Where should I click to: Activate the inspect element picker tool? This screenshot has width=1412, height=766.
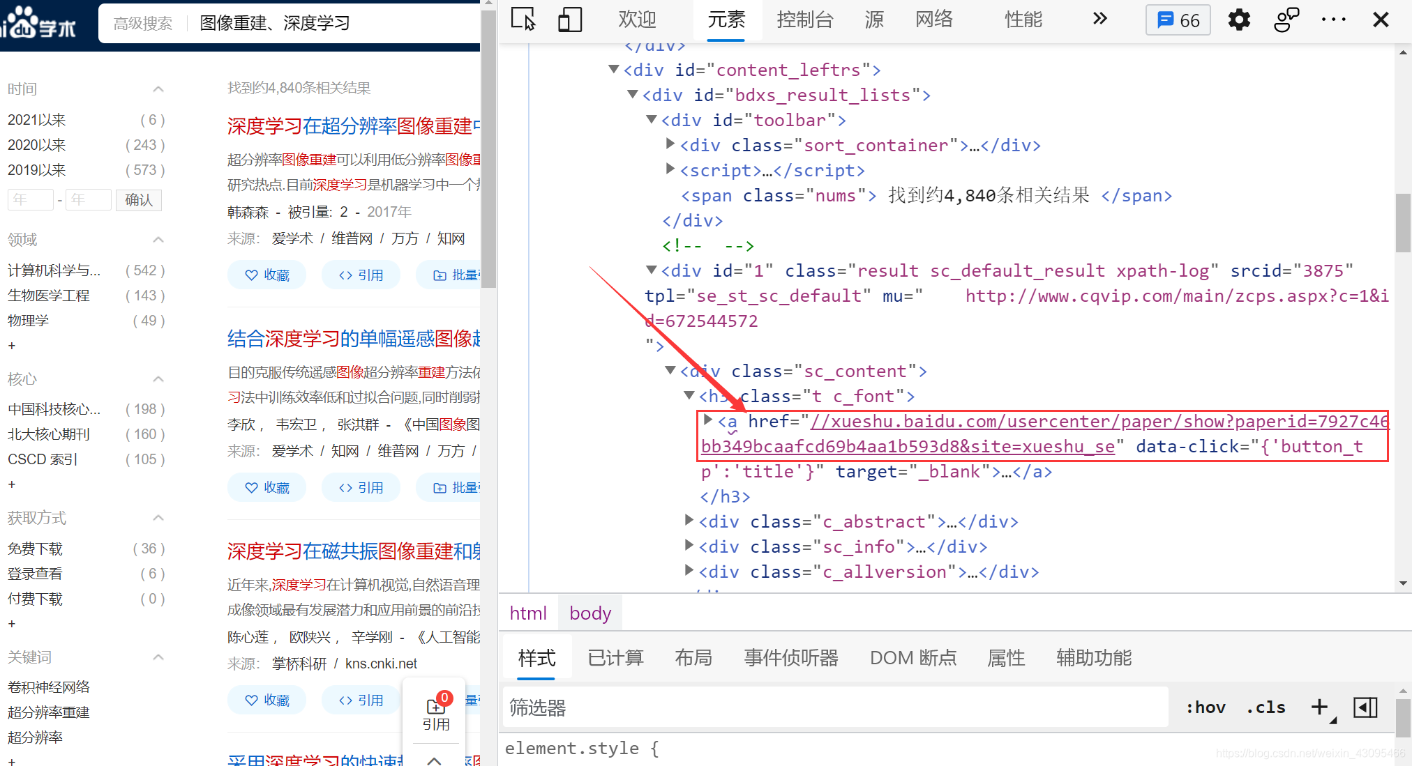pos(523,20)
